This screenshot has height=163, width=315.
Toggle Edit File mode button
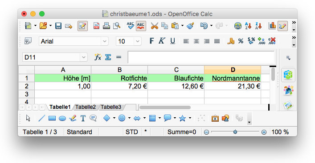coord(82,26)
